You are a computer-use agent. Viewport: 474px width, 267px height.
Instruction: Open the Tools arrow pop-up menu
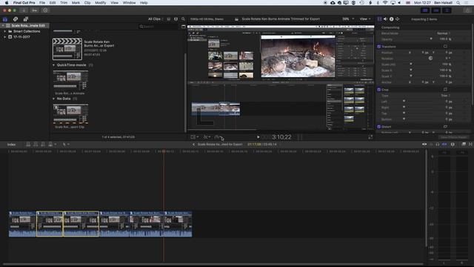pos(65,145)
